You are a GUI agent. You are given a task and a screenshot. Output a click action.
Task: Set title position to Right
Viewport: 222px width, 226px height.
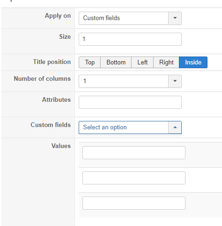pos(166,62)
